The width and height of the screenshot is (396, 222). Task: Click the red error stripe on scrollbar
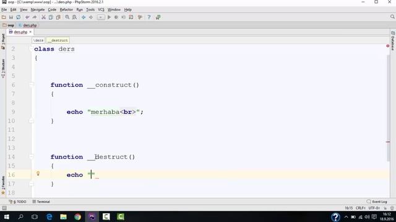click(x=388, y=142)
